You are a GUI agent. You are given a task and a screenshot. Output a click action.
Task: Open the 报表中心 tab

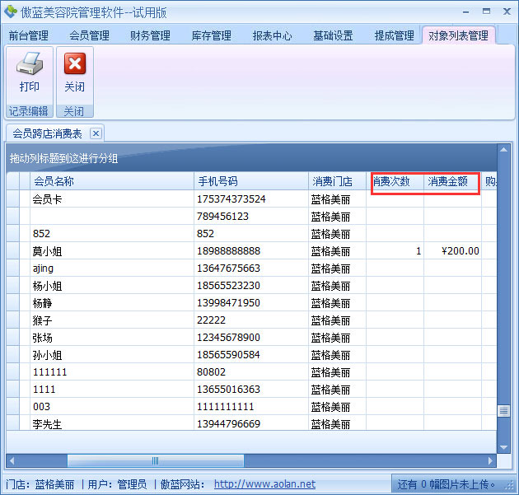[272, 35]
